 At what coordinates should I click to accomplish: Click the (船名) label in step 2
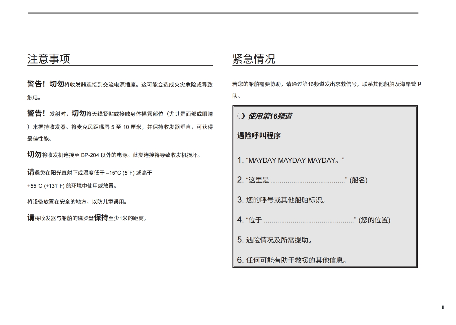tap(358, 180)
